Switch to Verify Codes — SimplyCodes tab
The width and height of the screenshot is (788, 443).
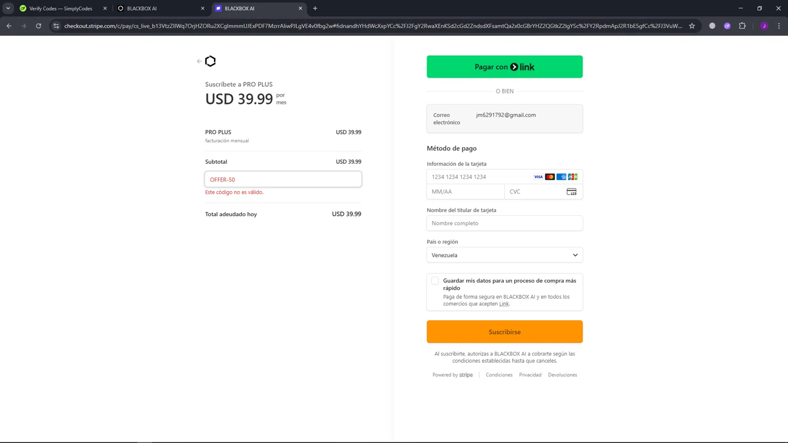tap(62, 8)
